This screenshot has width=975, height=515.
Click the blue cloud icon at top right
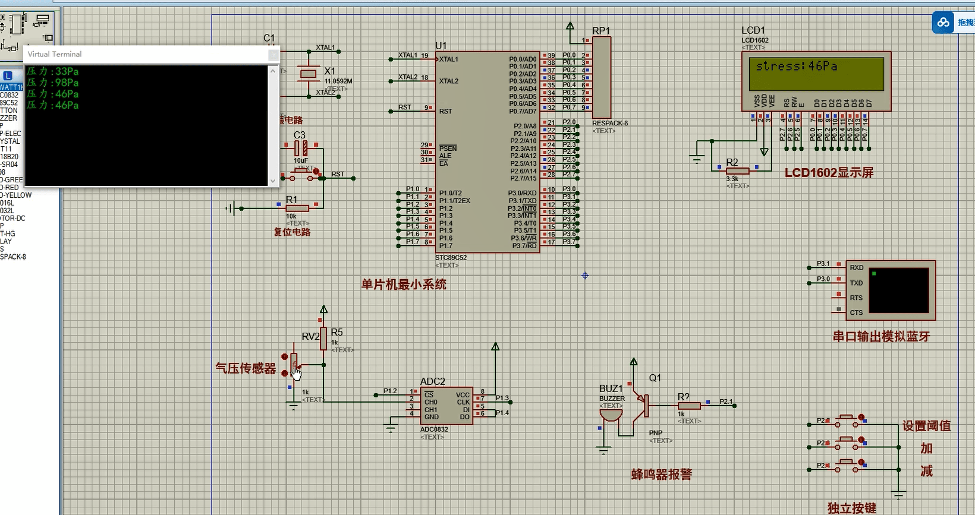pos(943,23)
